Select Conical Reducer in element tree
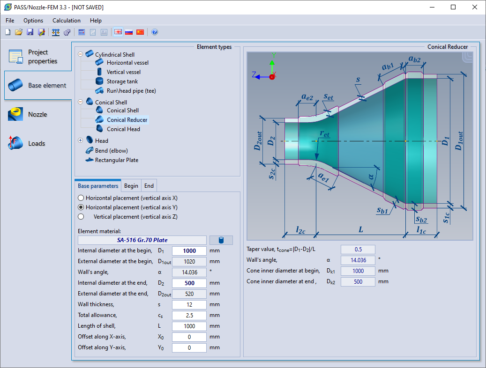Screen dimensions: 486x368 tap(127, 119)
